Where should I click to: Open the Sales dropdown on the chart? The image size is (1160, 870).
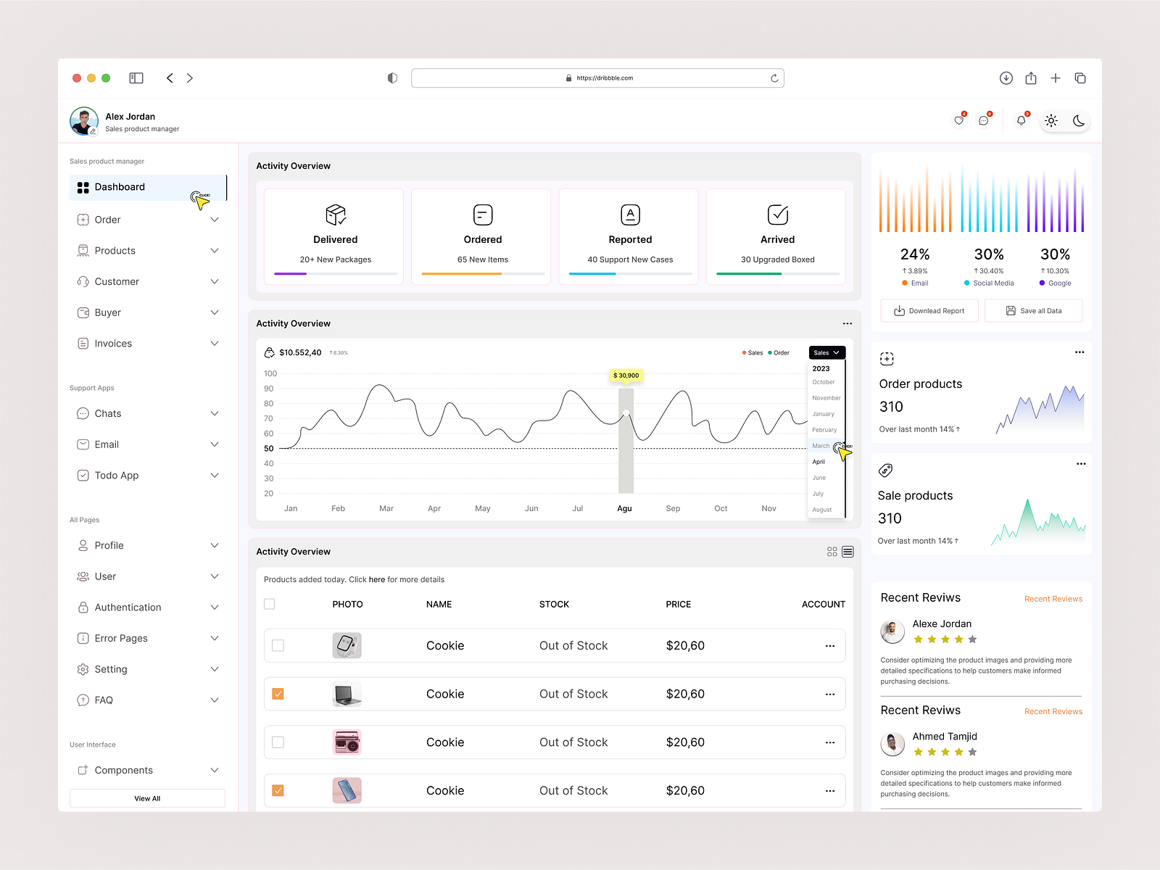coord(826,352)
